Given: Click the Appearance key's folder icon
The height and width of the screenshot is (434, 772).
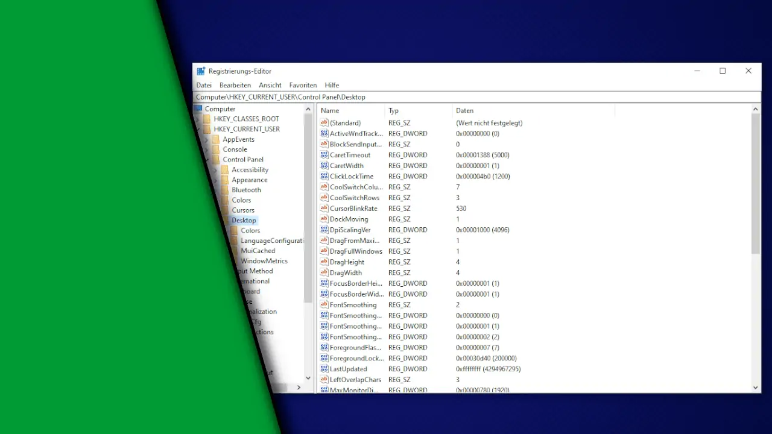Looking at the screenshot, I should [x=225, y=180].
